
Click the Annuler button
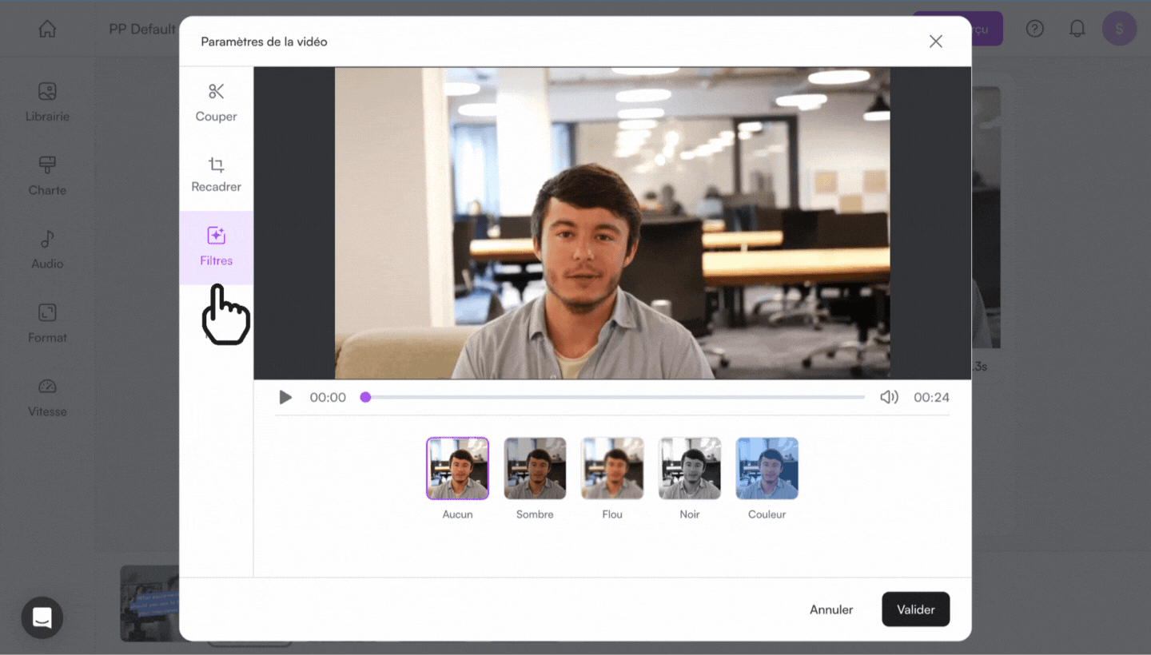click(x=831, y=609)
